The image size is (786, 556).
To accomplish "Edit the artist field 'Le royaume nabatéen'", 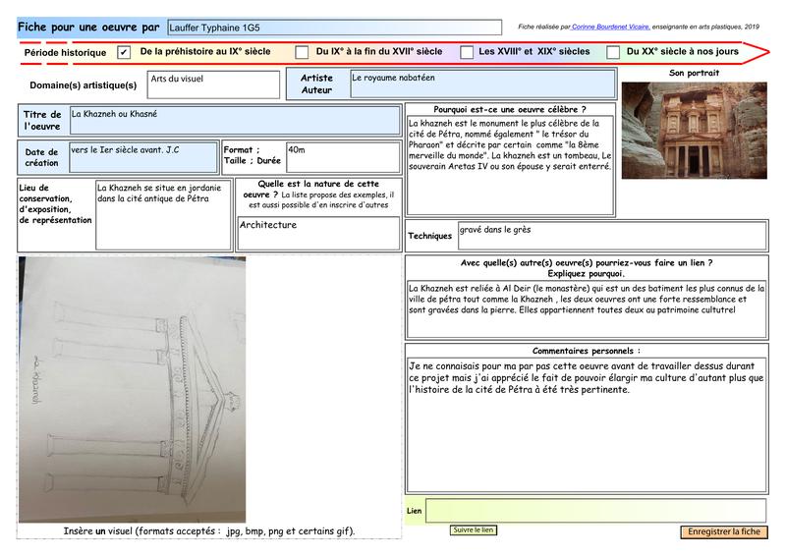I will (481, 83).
